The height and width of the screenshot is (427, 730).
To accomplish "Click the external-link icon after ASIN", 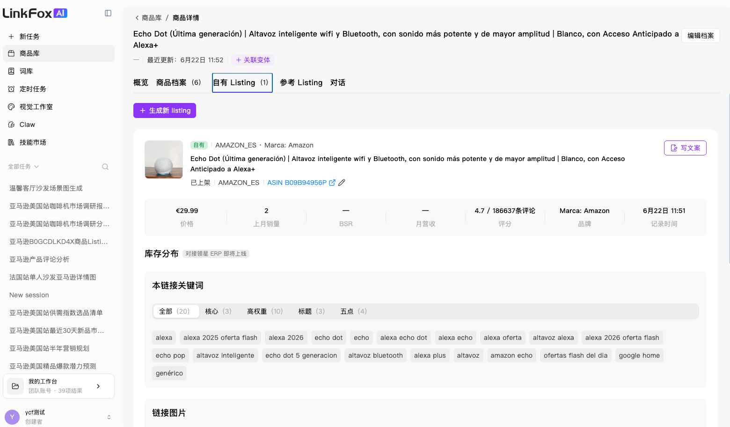I will point(332,183).
